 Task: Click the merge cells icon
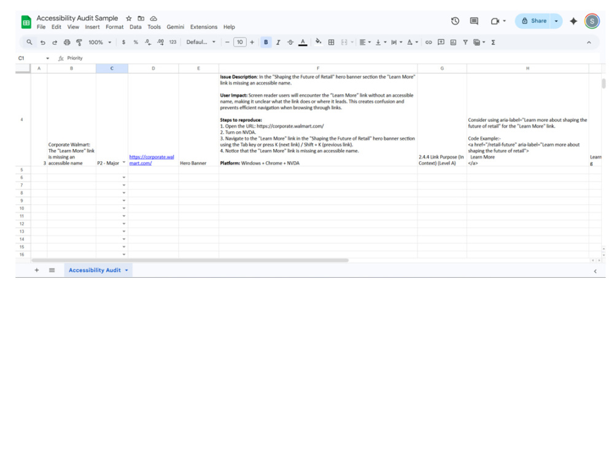344,42
